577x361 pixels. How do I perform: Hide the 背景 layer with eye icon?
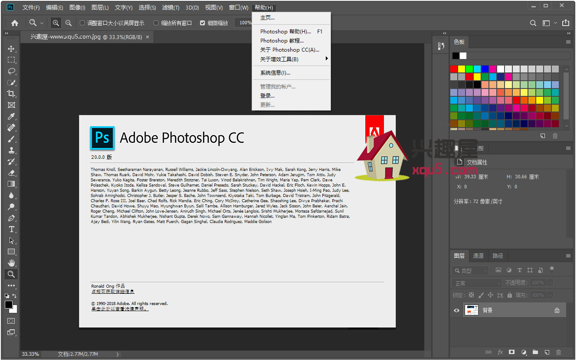click(456, 311)
